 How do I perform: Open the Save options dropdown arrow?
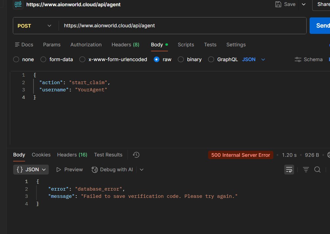coord(303,4)
